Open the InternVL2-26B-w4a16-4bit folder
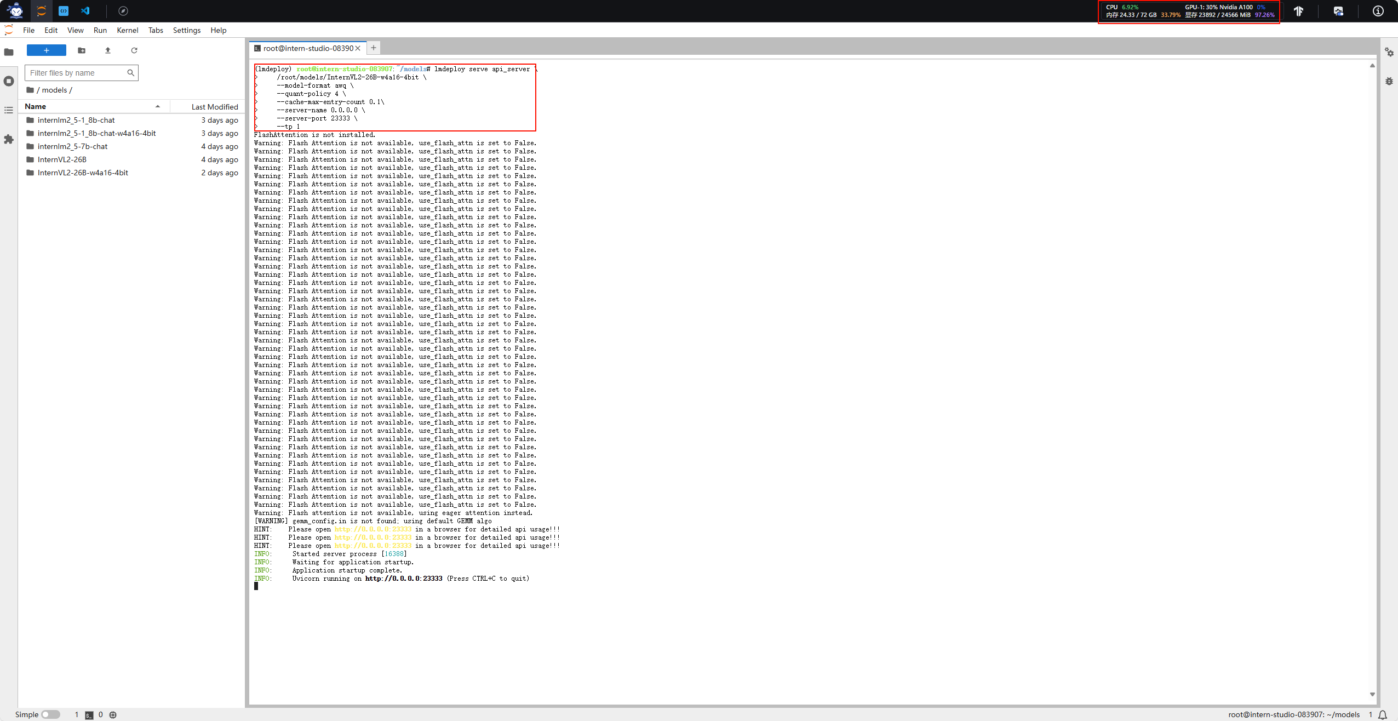 (83, 173)
